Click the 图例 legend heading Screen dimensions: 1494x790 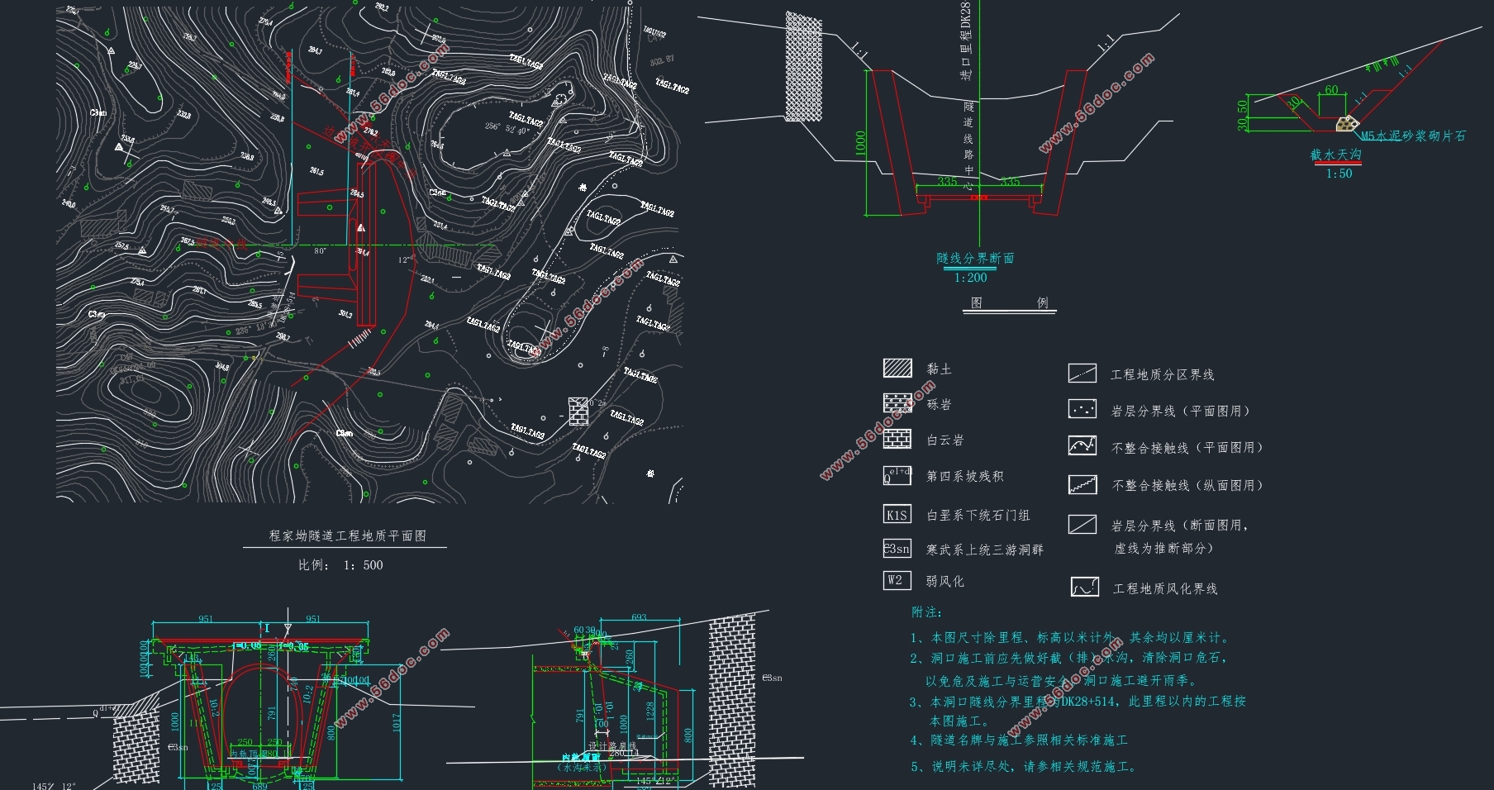pos(1009,303)
